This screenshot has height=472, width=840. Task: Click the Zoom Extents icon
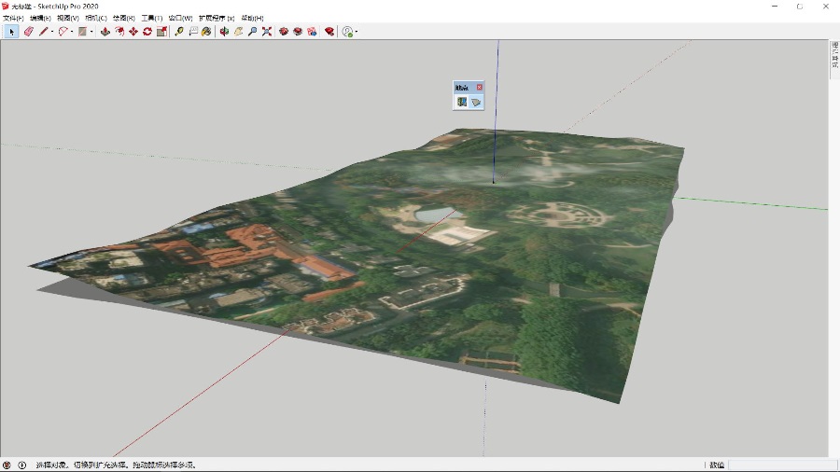[266, 32]
